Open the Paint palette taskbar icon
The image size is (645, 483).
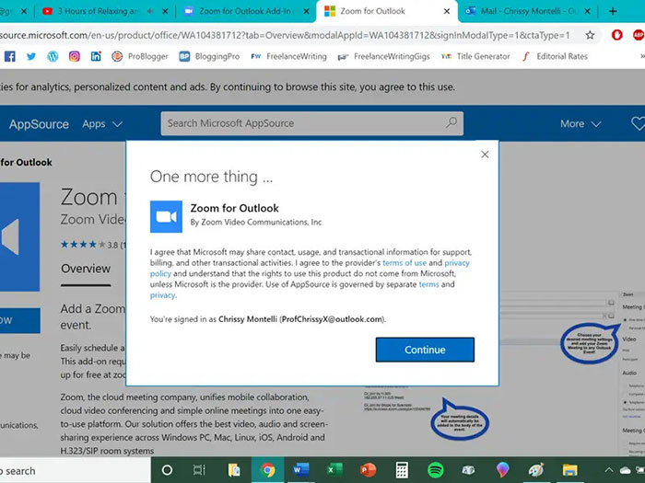pyautogui.click(x=536, y=470)
